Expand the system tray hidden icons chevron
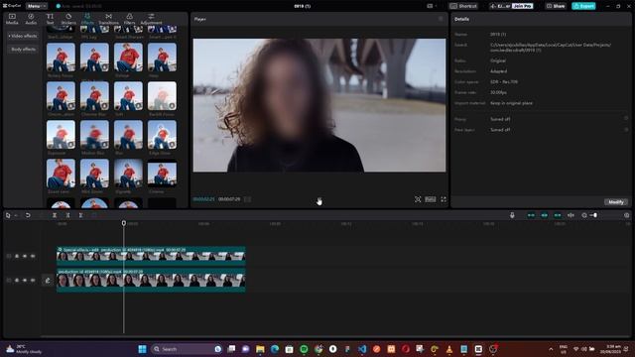Viewport: 635px width, 357px height. point(551,349)
